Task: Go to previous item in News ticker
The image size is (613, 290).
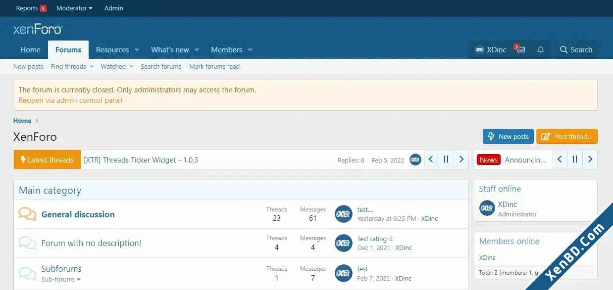Action: pyautogui.click(x=560, y=160)
